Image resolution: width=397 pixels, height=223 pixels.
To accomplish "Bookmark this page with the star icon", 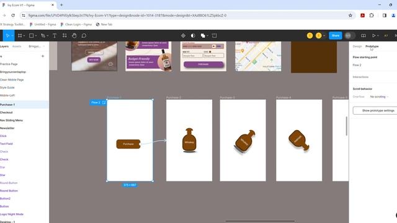I will 350,15.
